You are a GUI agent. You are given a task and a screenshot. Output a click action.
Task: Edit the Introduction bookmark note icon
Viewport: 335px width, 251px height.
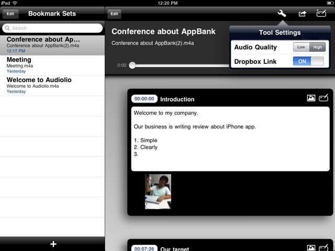pyautogui.click(x=323, y=98)
